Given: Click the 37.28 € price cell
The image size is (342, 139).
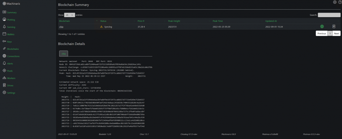Looking at the screenshot, I should click(141, 27).
